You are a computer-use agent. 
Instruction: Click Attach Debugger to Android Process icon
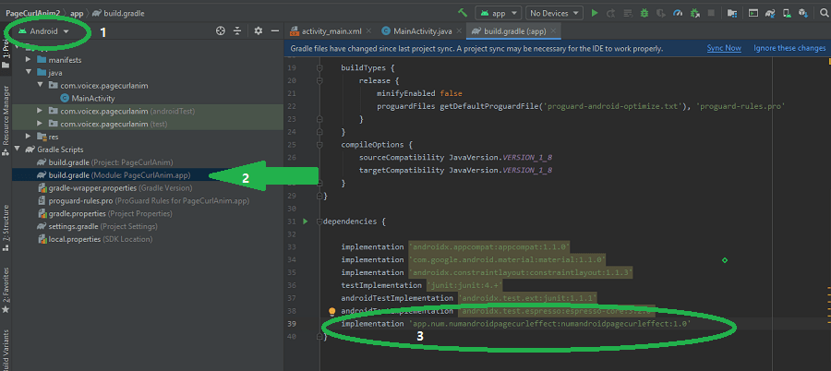694,13
